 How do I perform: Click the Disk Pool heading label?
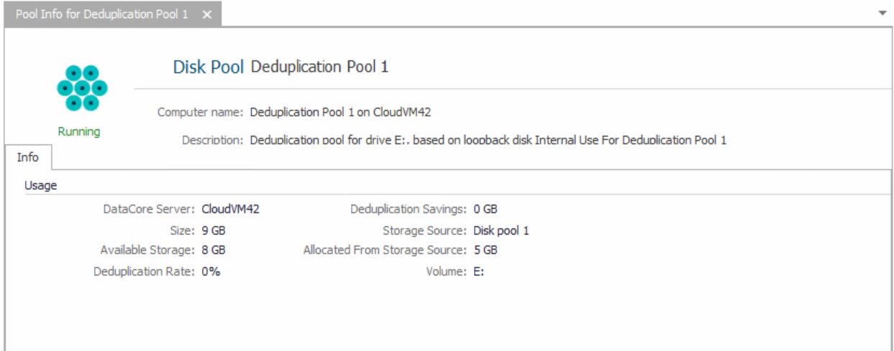point(209,67)
